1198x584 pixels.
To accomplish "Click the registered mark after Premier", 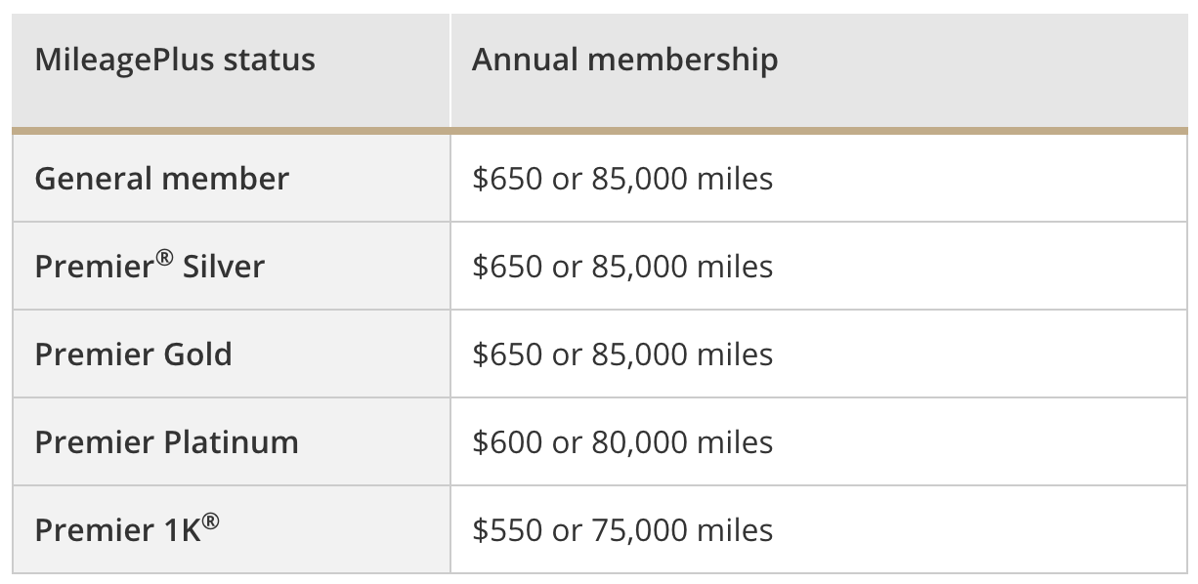I will [x=165, y=257].
